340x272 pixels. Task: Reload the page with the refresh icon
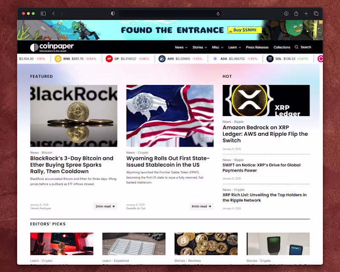point(218,14)
